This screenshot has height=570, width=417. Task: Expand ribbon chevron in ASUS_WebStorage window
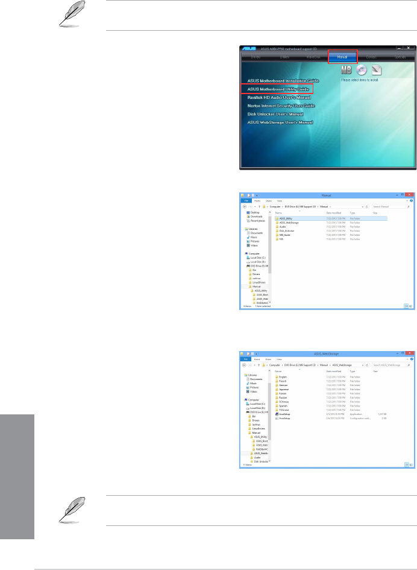tap(407, 359)
